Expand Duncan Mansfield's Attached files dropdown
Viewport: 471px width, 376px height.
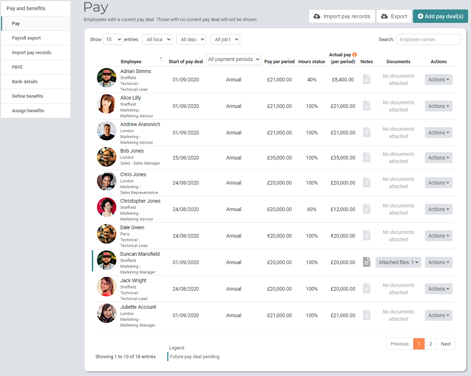click(x=398, y=262)
